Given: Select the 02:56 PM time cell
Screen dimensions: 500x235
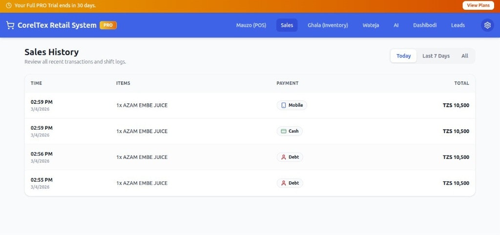Looking at the screenshot, I should (42, 154).
